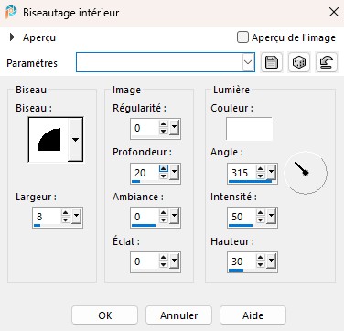Expand the Aperçu preview section triangle

pos(12,37)
